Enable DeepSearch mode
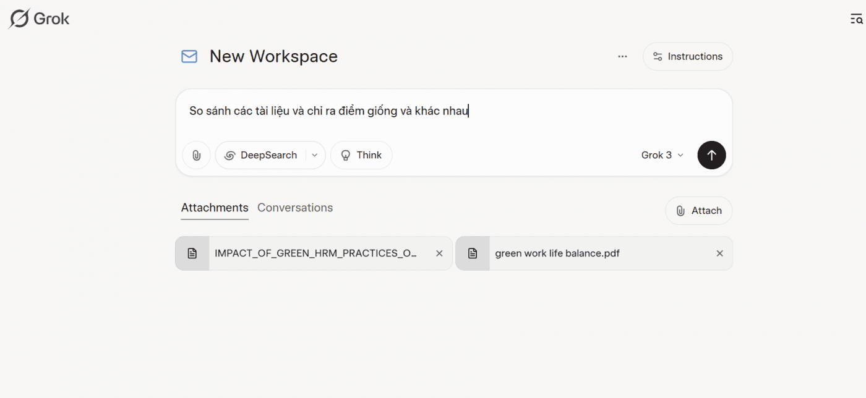The image size is (866, 398). click(263, 155)
